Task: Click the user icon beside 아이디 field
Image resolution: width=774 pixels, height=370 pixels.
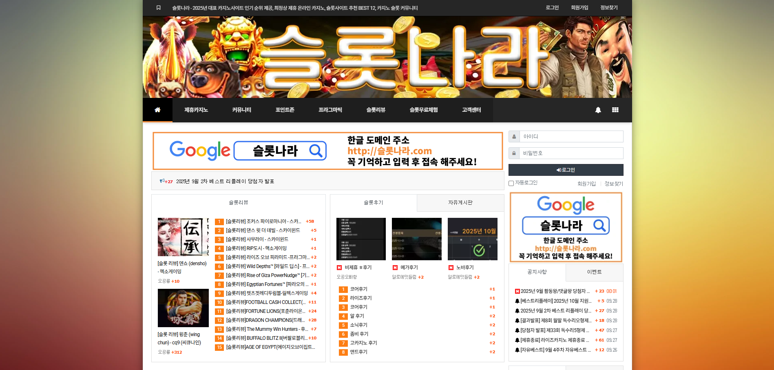Action: click(514, 137)
